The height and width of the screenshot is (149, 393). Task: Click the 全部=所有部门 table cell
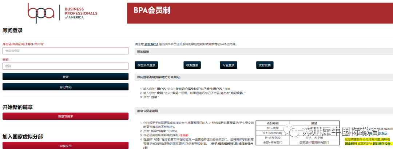point(273,143)
